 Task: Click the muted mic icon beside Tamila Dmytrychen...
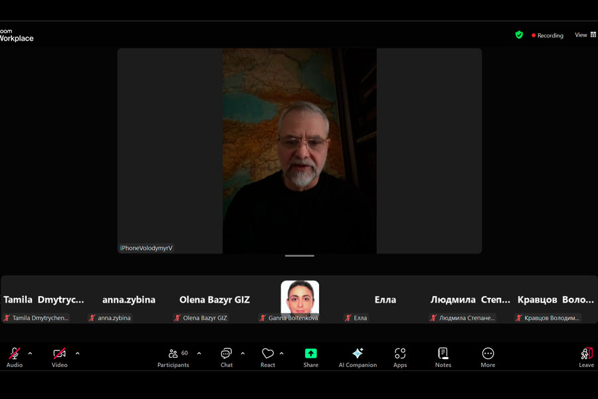tap(7, 318)
